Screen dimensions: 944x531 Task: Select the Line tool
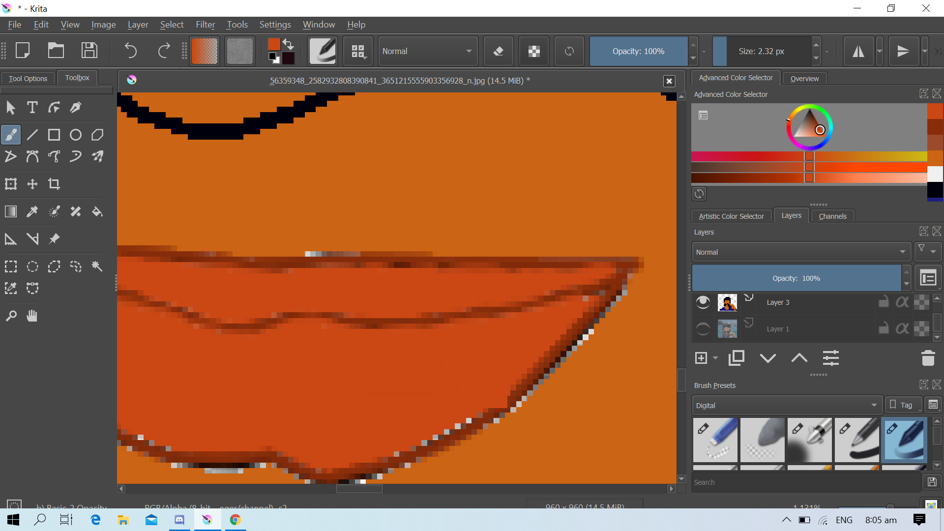tap(32, 135)
